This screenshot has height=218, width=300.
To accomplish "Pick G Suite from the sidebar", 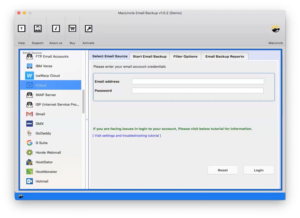I will [42, 143].
